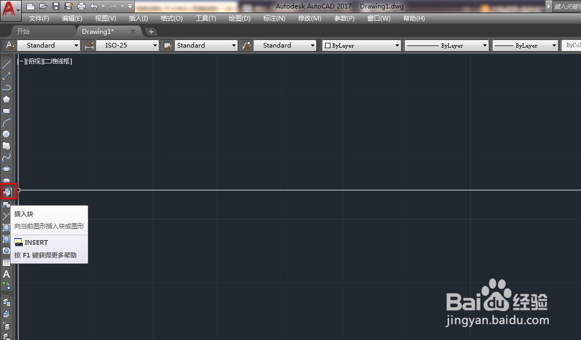Open the 视图(V) menu

point(105,19)
